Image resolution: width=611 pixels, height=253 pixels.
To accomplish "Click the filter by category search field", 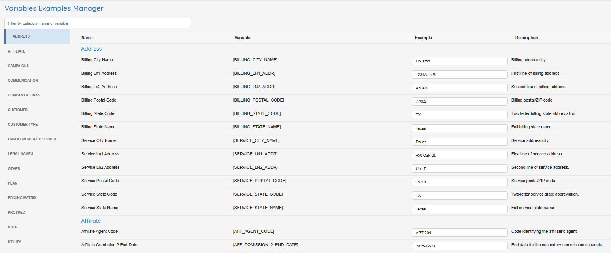I will (98, 23).
